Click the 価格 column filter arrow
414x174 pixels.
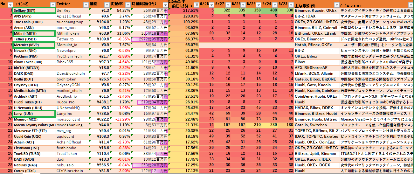pos(106,5)
